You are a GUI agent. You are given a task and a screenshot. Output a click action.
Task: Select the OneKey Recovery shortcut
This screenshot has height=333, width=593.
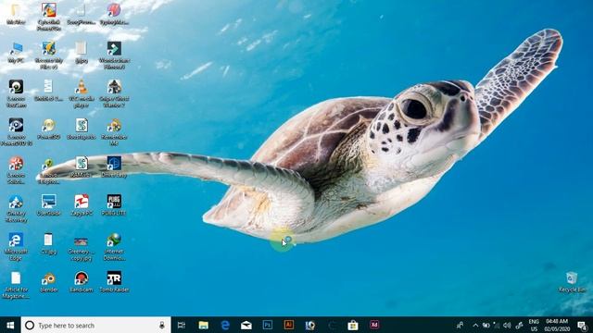16,208
